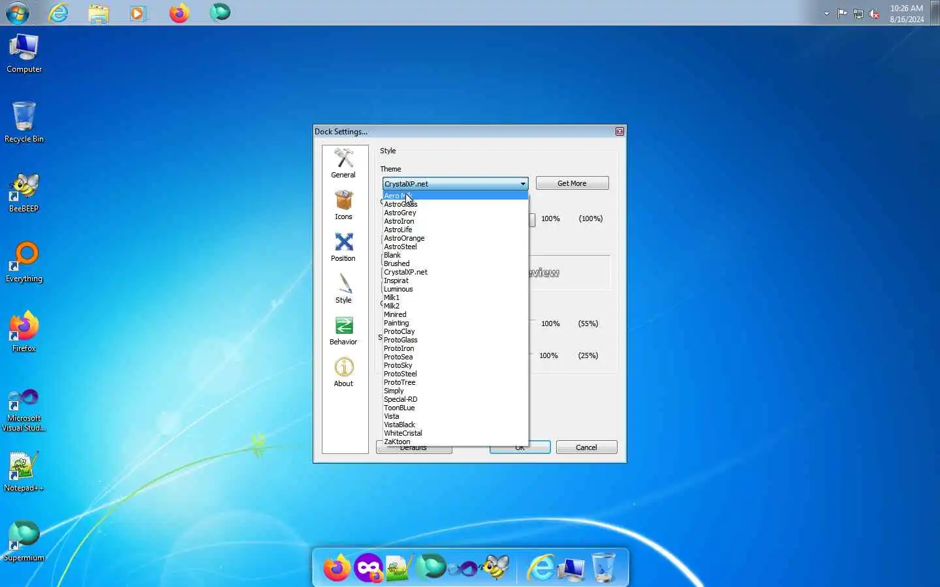This screenshot has height=587, width=940.
Task: Collapse the Theme combo box arrow
Action: (523, 184)
